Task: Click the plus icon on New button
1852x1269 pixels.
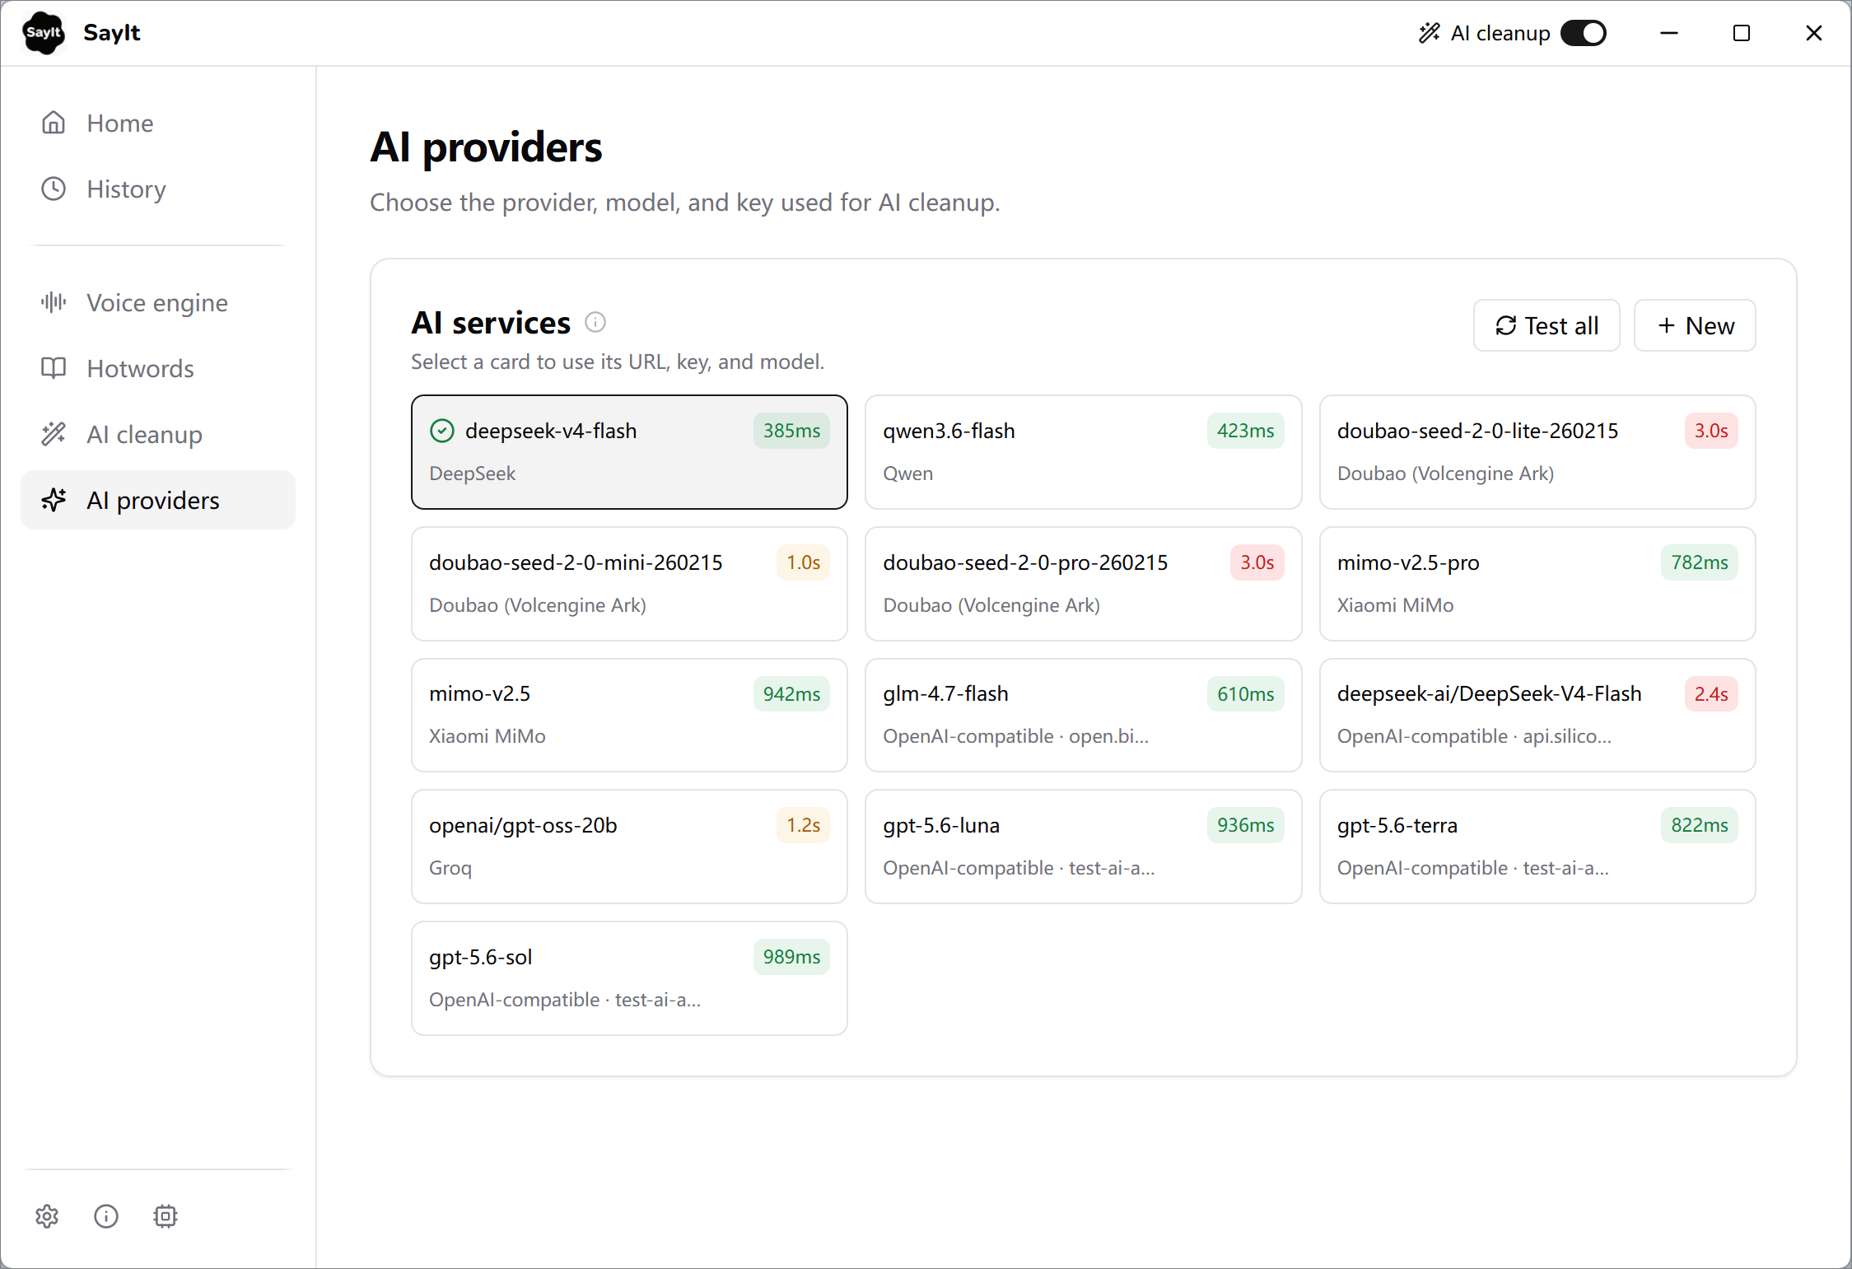Action: click(1667, 326)
